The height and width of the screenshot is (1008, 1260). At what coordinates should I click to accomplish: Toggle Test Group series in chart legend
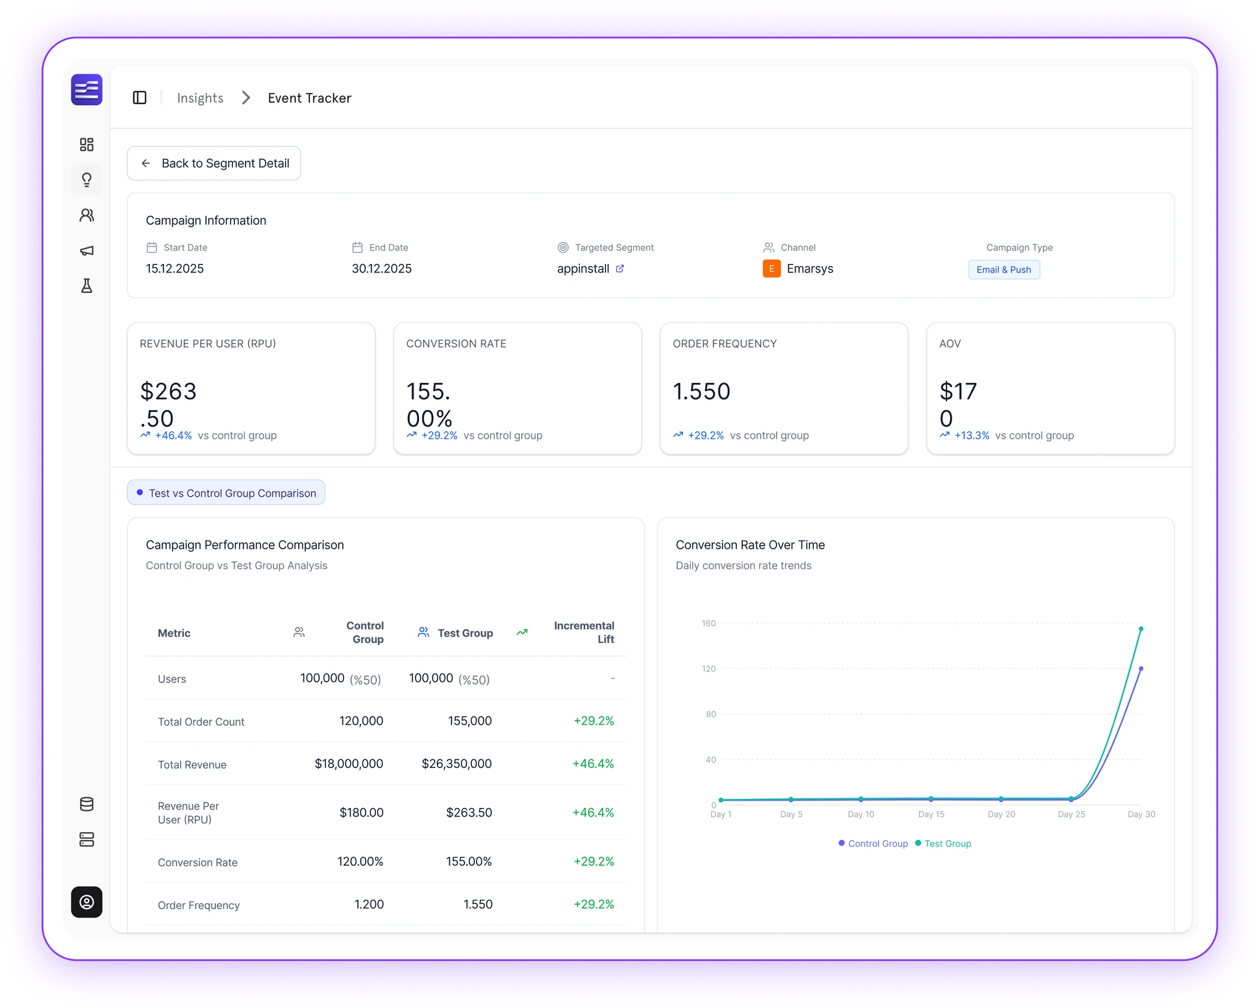(943, 844)
